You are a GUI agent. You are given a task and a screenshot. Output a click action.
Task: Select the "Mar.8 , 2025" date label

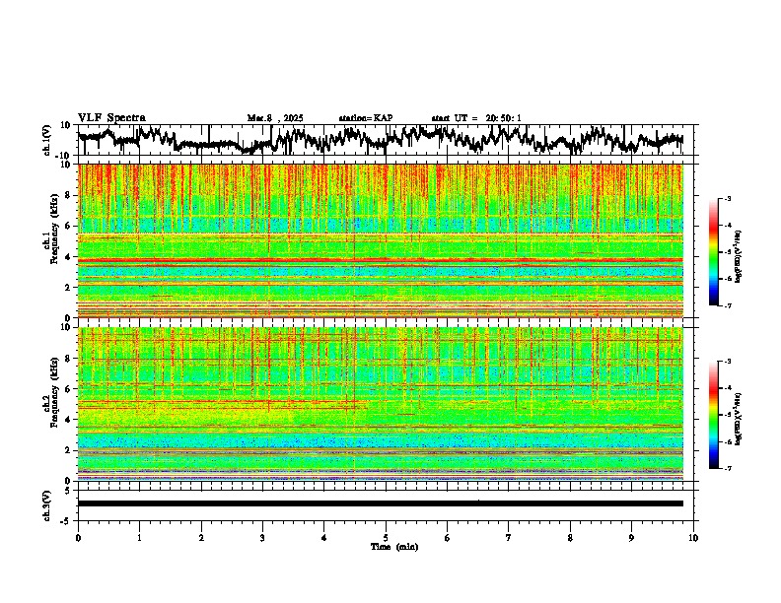275,118
